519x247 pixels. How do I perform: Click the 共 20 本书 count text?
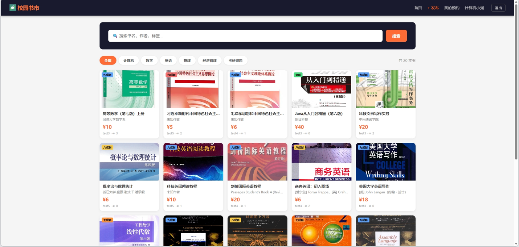(x=407, y=60)
